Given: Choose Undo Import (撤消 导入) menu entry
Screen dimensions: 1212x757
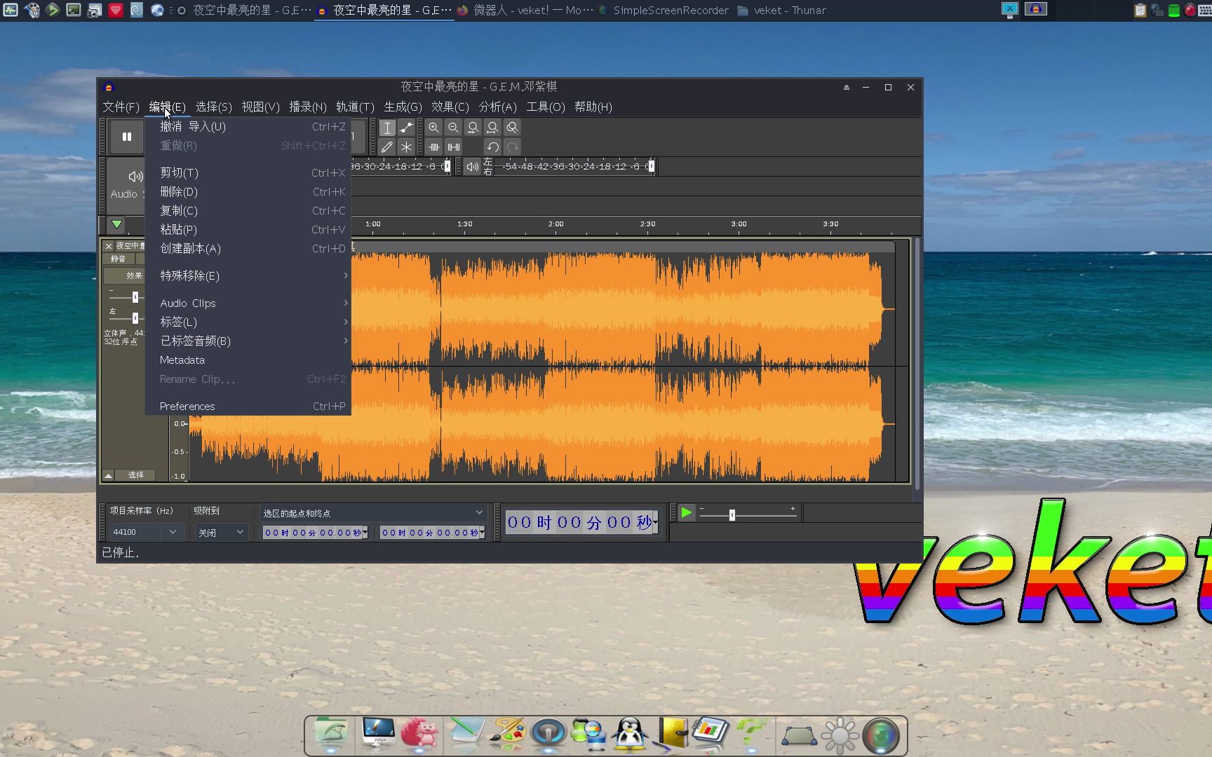Looking at the screenshot, I should pyautogui.click(x=248, y=127).
